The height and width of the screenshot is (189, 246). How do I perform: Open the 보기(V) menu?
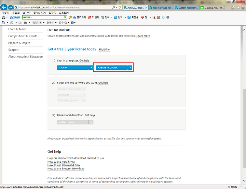[27, 13]
